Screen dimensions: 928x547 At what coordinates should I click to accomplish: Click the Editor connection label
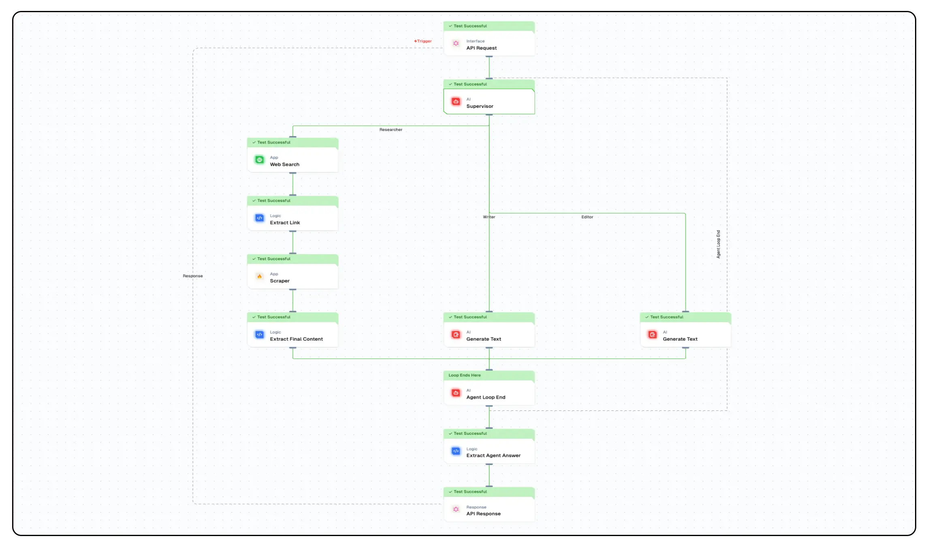click(x=587, y=217)
